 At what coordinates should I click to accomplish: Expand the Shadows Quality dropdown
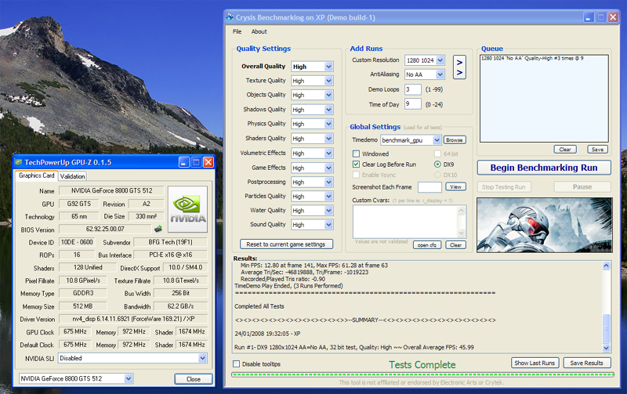pos(328,110)
